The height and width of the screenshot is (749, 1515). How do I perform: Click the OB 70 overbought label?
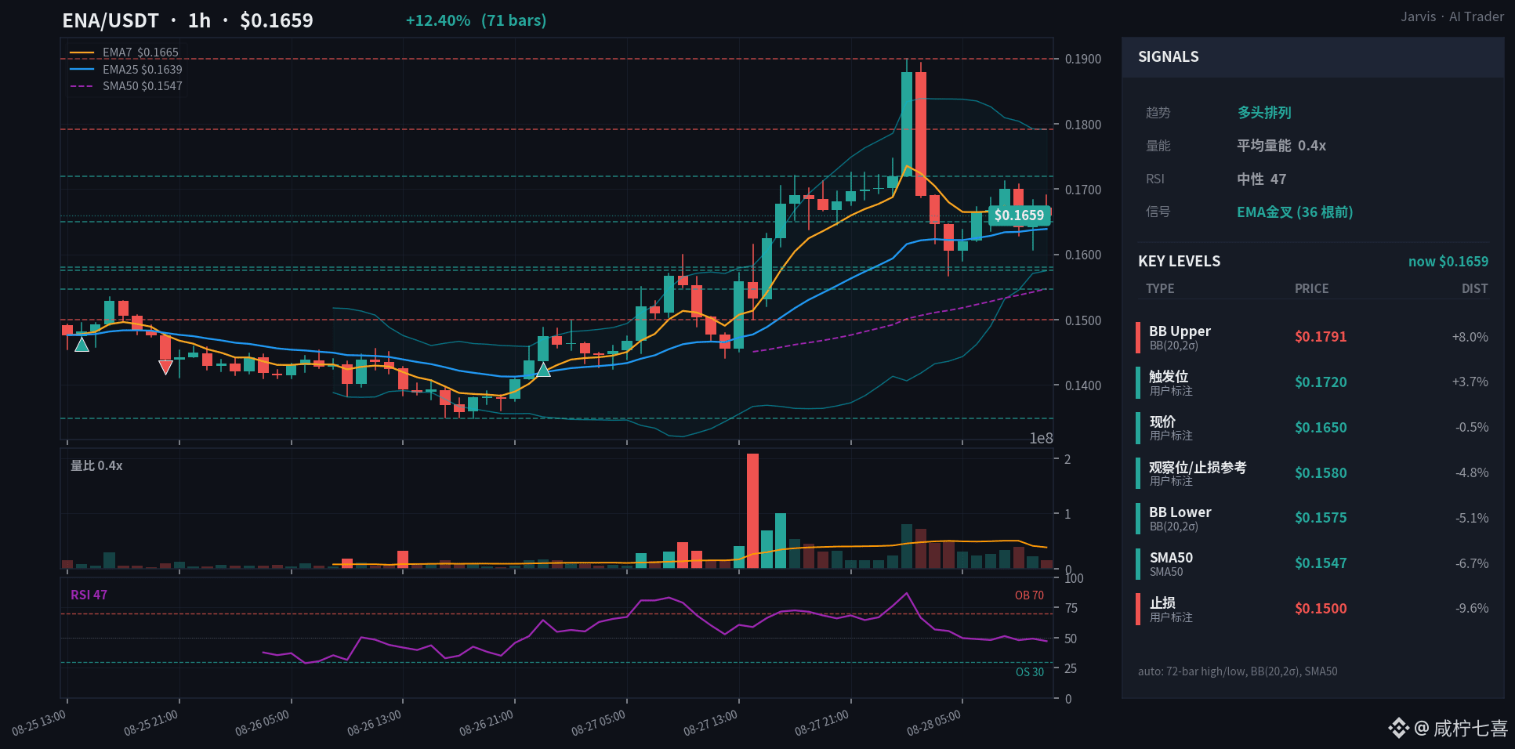click(x=1029, y=595)
